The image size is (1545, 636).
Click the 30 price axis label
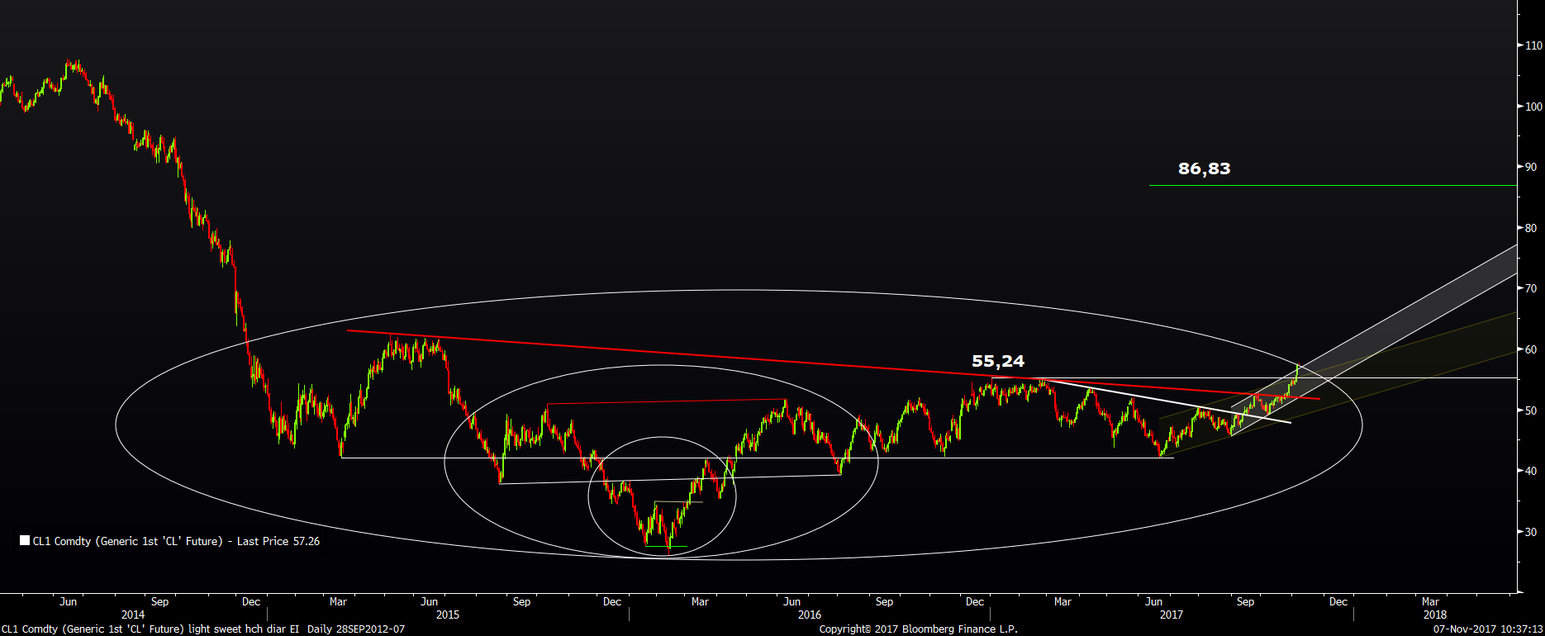tap(1532, 532)
